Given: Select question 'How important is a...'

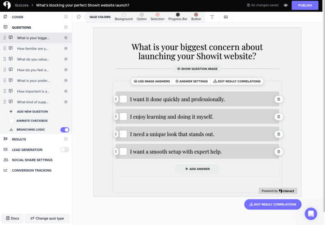Looking at the screenshot, I should coord(33,91).
